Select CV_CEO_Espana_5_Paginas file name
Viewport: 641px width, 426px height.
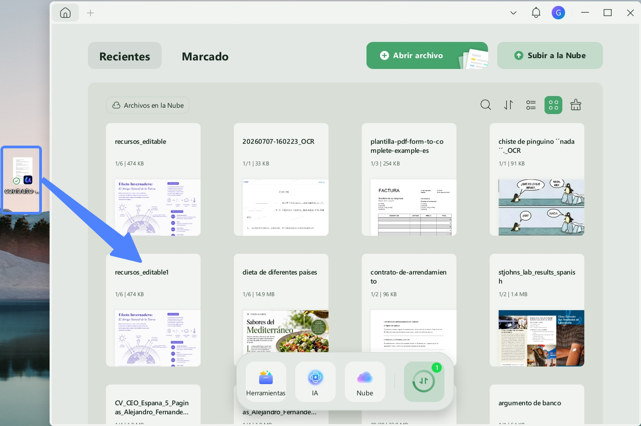click(152, 408)
